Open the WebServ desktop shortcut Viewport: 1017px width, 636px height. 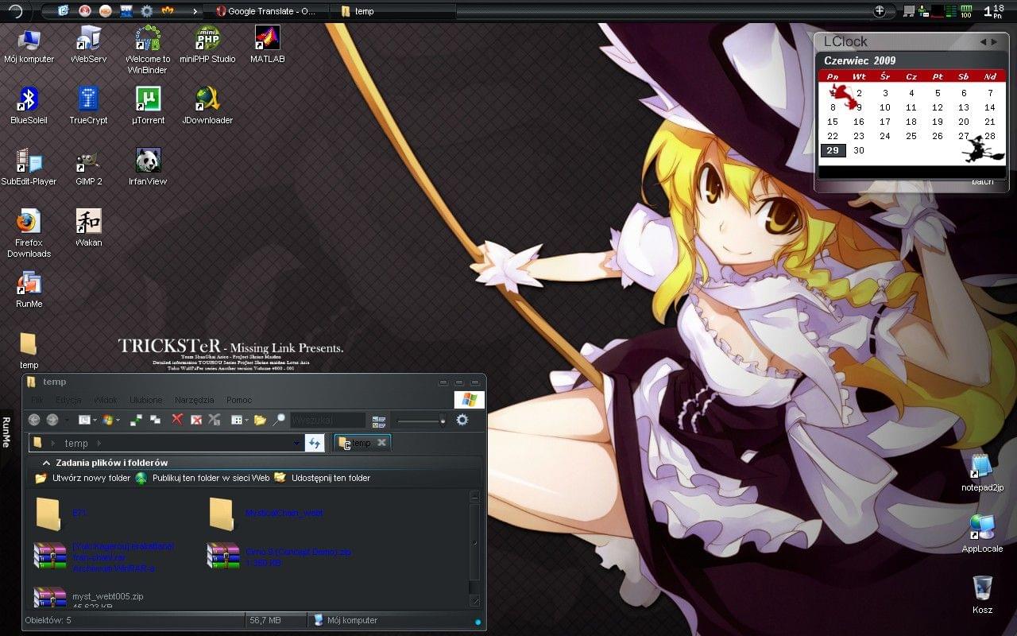88,45
